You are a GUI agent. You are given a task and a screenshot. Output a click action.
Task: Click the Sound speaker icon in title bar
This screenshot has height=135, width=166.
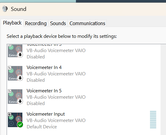click(5, 9)
